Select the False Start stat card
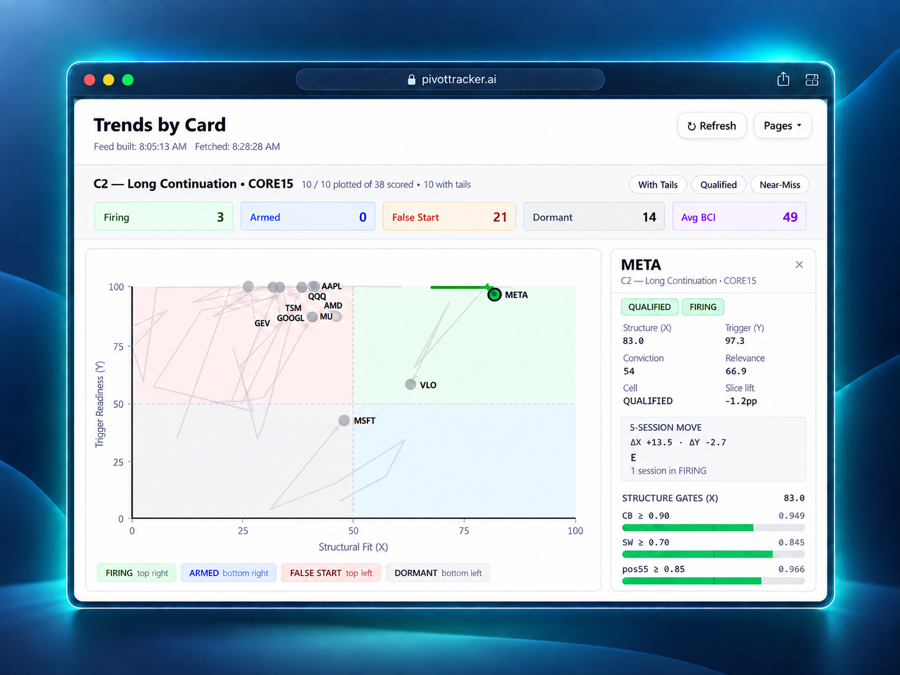 (449, 217)
